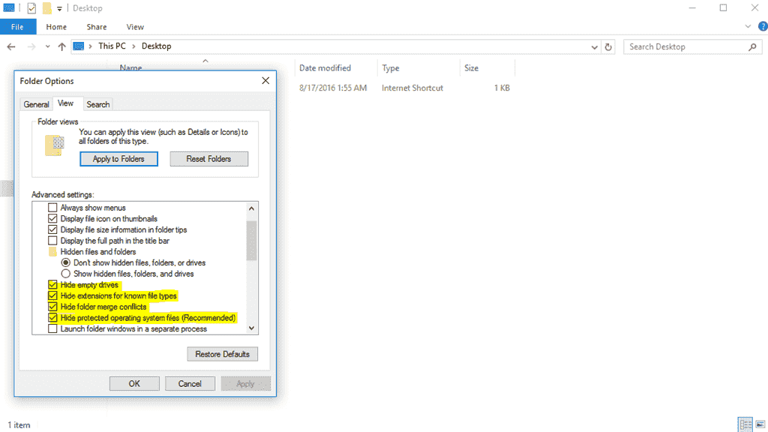
Task: Open Explorer Help with the question mark icon
Action: tap(763, 26)
